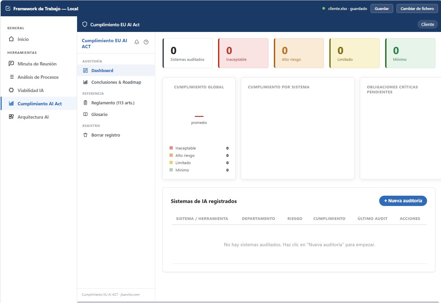Click the Framework de Trabajo logo icon

(8, 9)
